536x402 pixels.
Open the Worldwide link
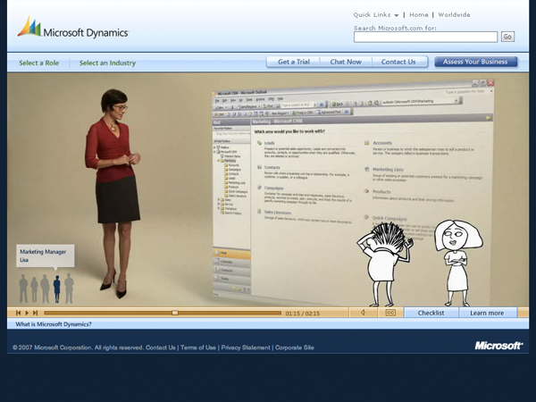point(454,14)
